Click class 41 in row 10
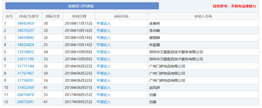Screen dimensions: 262x108 (x=46, y=88)
